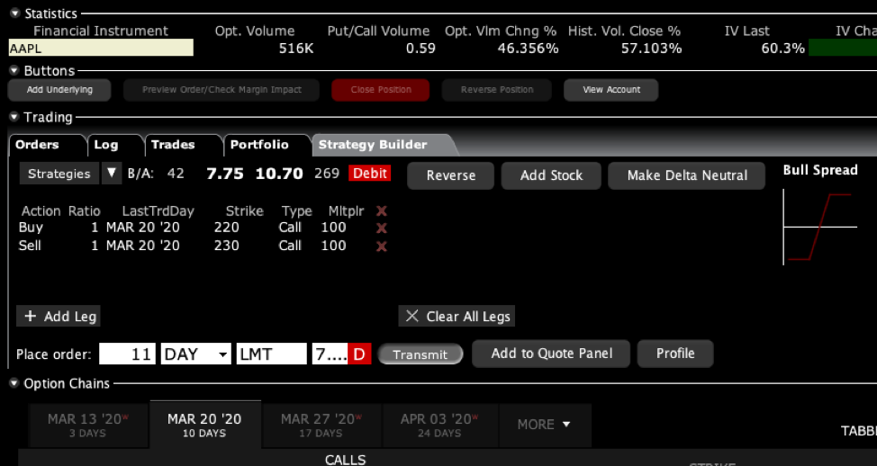Click the Add Leg button
Viewport: 877px width, 466px height.
coord(59,317)
